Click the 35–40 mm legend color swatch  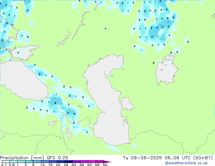84,162
